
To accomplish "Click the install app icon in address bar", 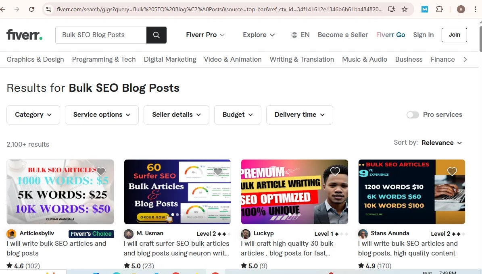I will point(391,9).
